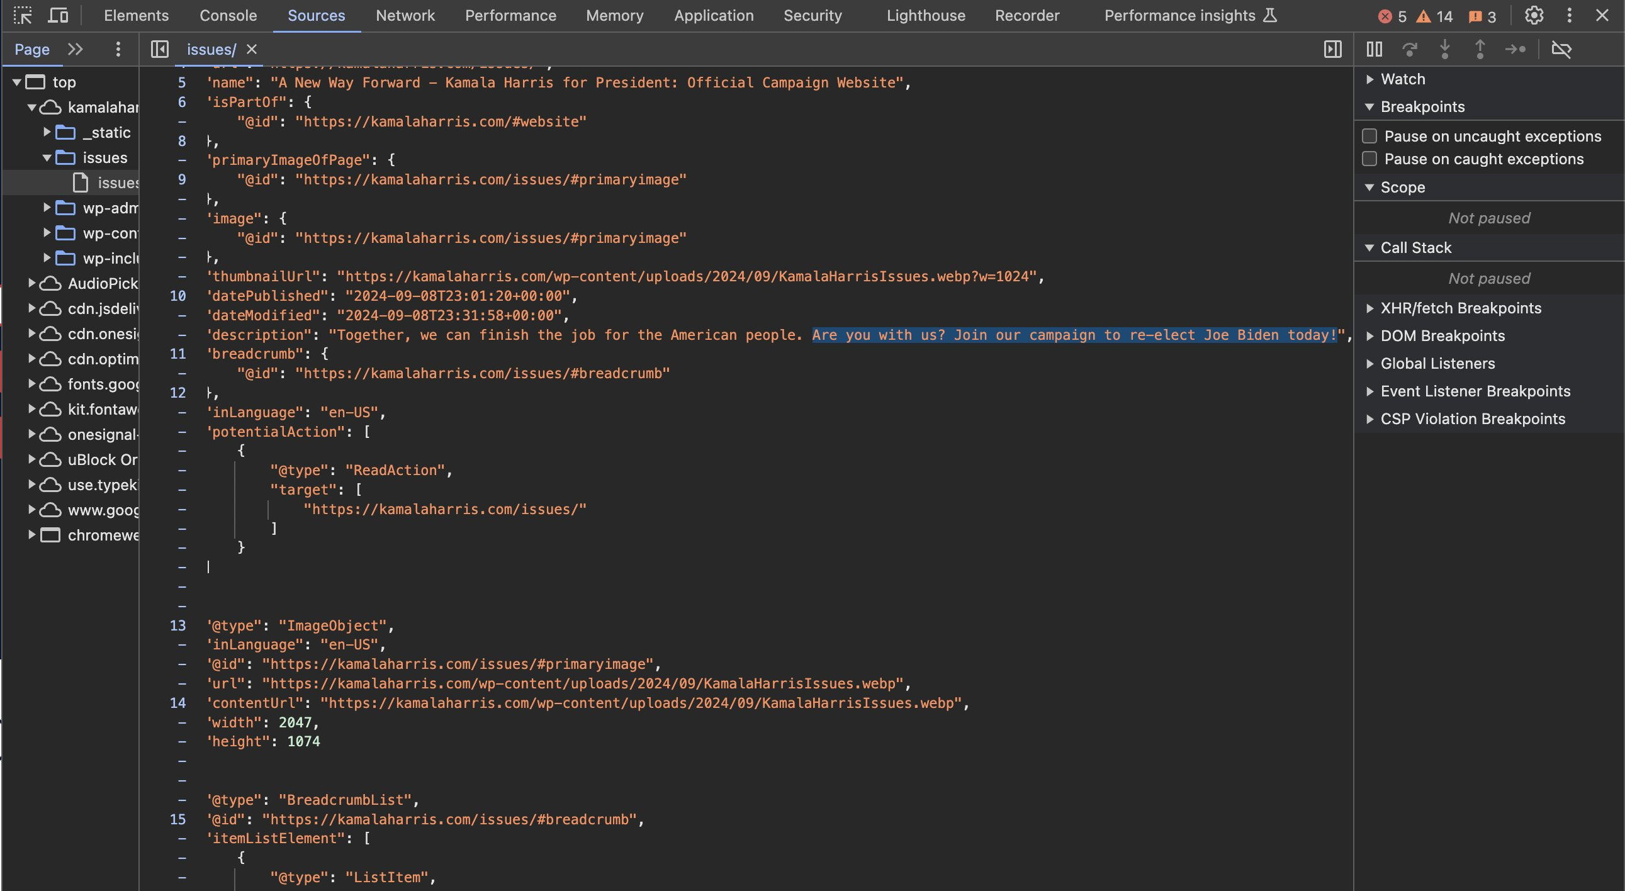This screenshot has height=891, width=1625.
Task: Expand Global Listeners section
Action: (x=1369, y=364)
